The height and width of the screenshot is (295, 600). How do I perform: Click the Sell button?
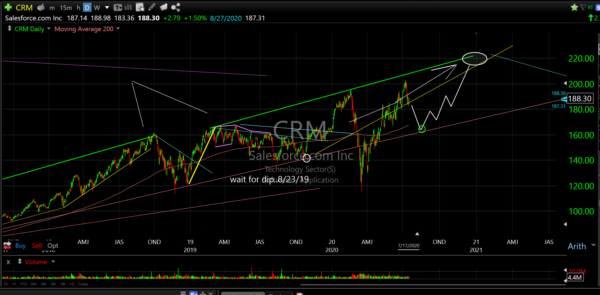pos(37,245)
